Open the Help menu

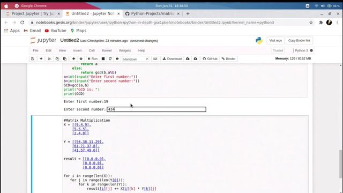coord(141,50)
